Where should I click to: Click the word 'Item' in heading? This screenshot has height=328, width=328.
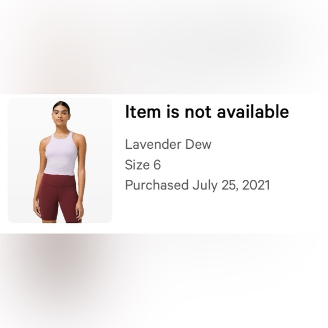[x=143, y=111]
